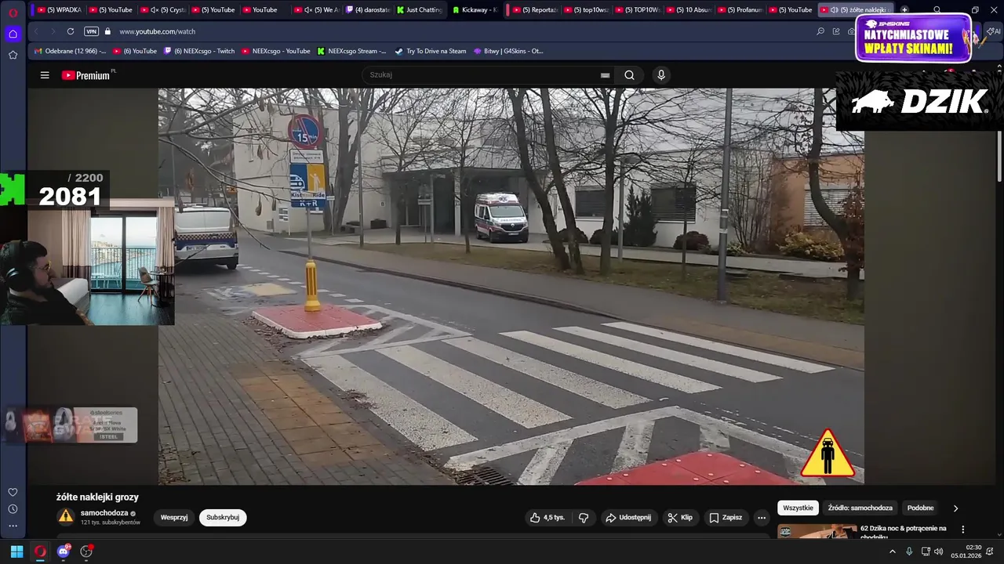
Task: Click the yellow warning pedestrian overlay icon
Action: 828,453
